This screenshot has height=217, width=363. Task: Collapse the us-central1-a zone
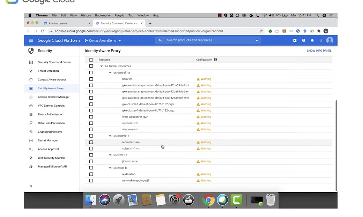tap(110, 72)
